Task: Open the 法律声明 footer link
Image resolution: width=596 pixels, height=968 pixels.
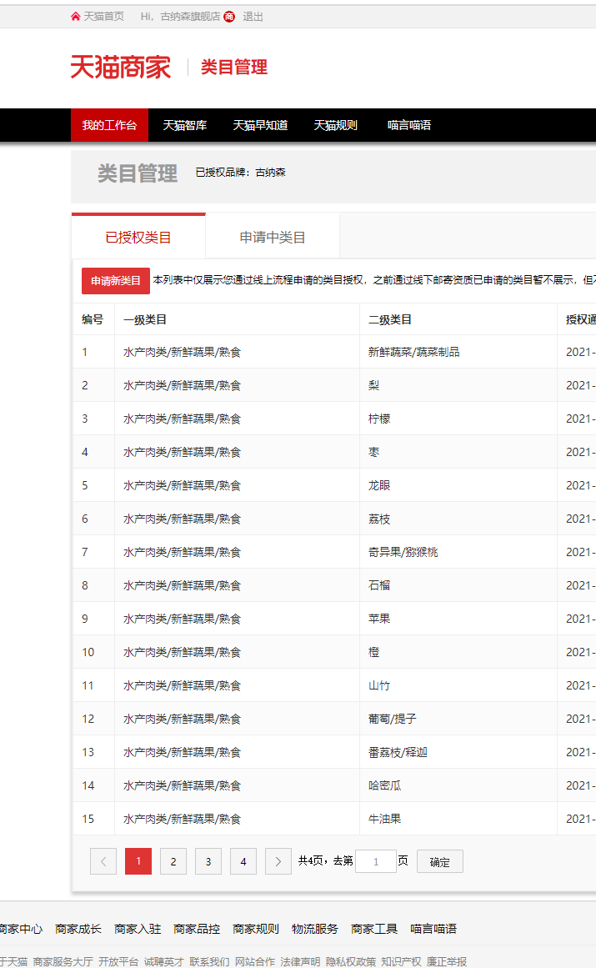Action: coord(300,962)
